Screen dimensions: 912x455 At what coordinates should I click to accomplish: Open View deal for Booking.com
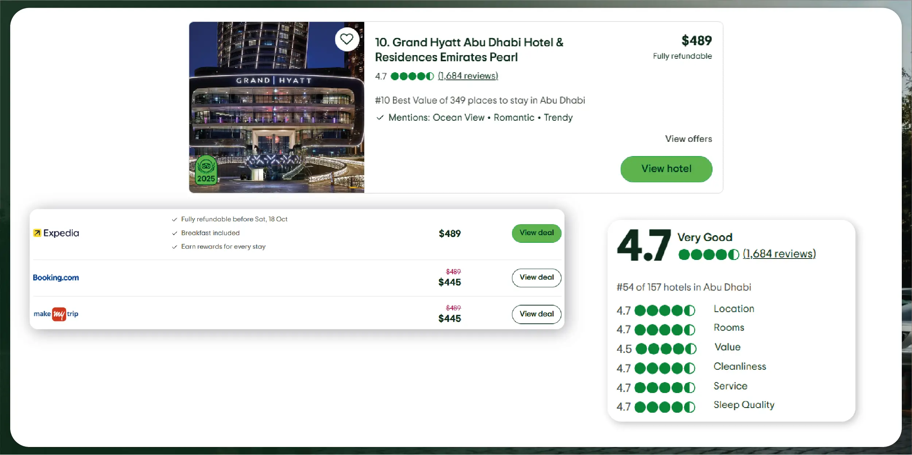point(536,277)
